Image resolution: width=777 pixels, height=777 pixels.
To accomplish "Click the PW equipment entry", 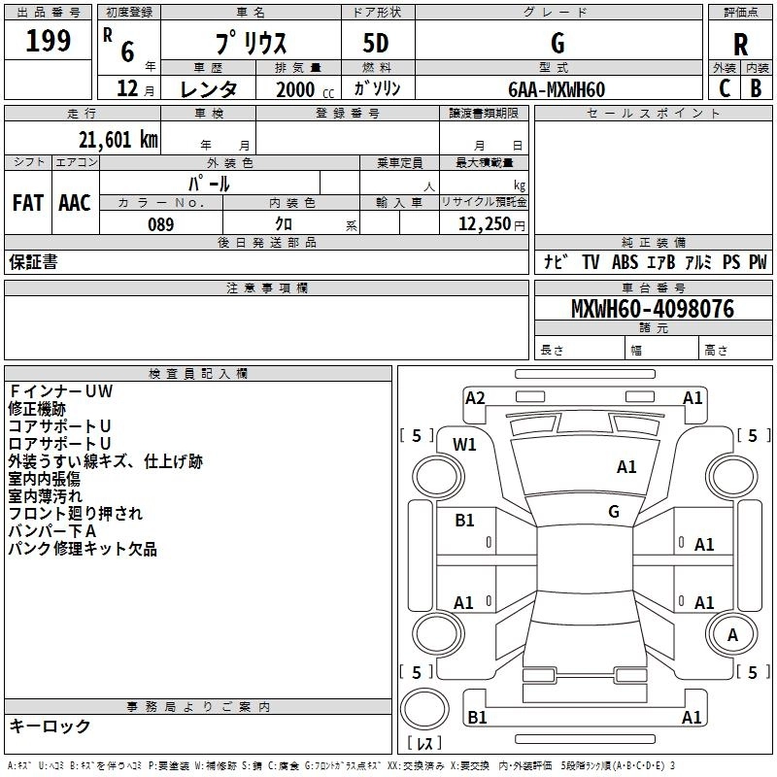I will (x=758, y=261).
